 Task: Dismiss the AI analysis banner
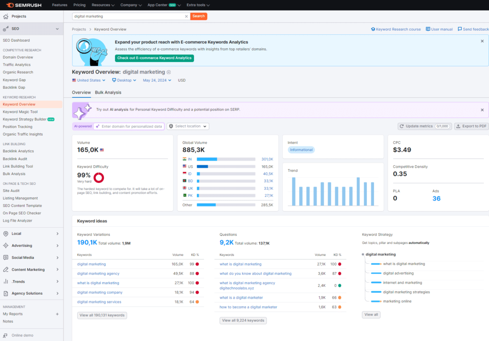click(x=482, y=109)
